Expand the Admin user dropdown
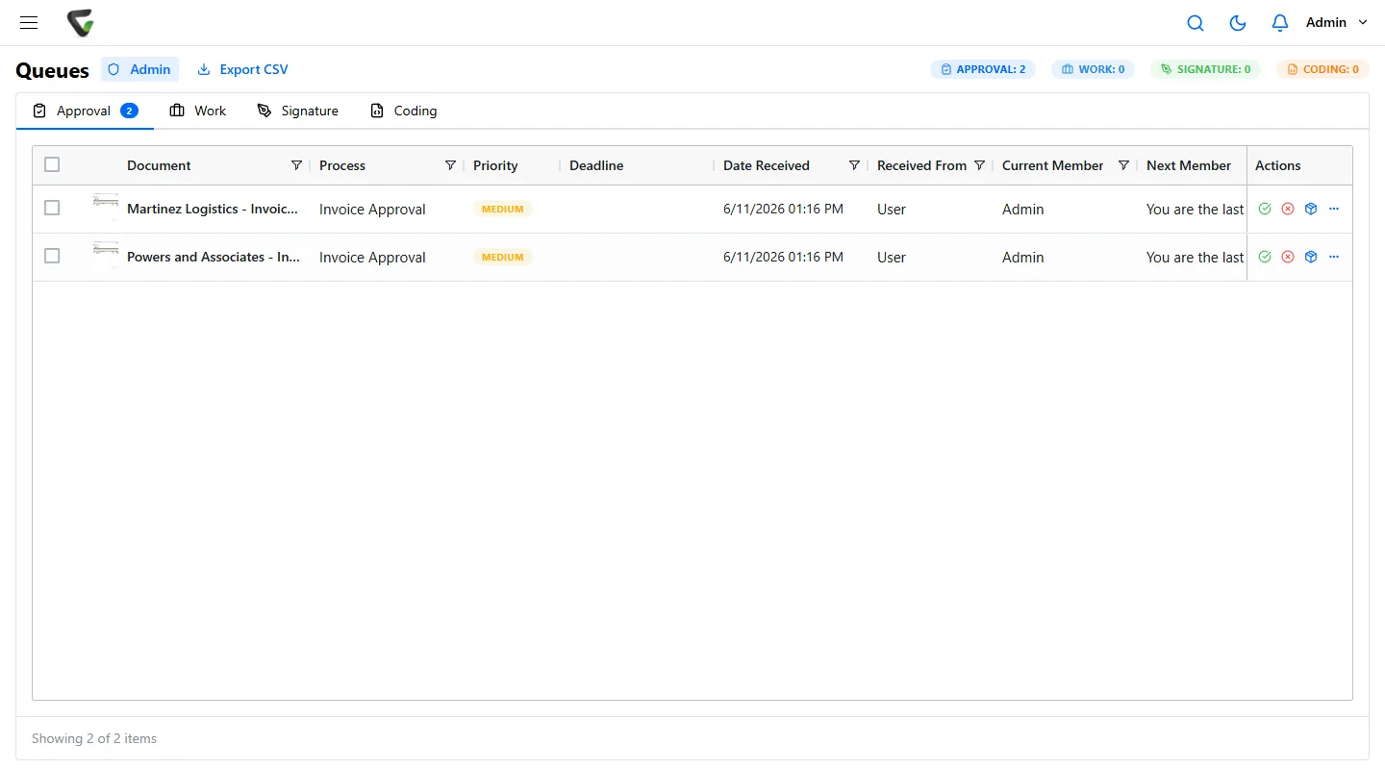Screen dimensions: 1385x769 point(1337,22)
